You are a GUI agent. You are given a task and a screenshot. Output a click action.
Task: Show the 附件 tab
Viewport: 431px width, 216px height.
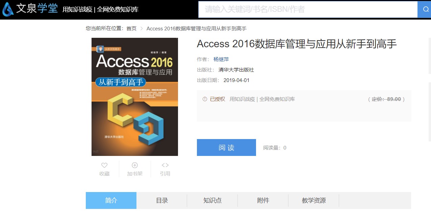pos(263,200)
